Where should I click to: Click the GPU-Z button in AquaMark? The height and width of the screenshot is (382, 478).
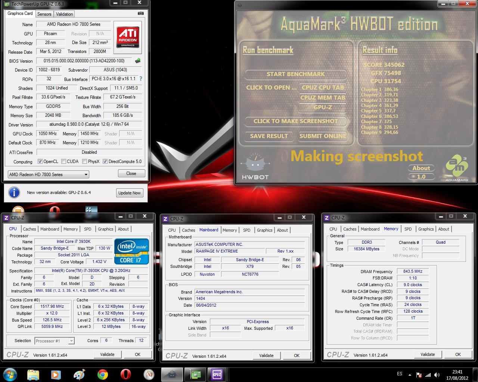click(x=323, y=107)
